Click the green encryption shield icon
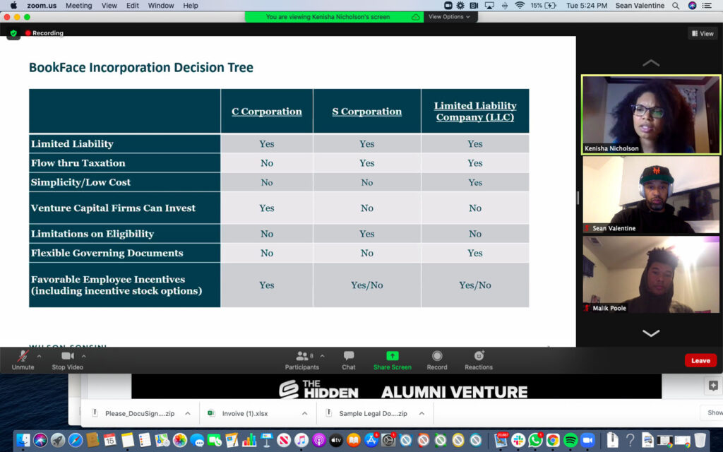 pyautogui.click(x=13, y=33)
